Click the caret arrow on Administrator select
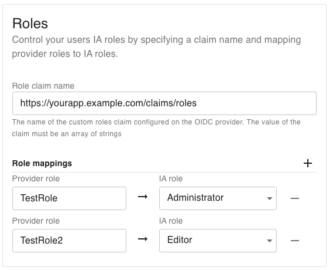Viewport: 329px width, 270px height. (270, 198)
